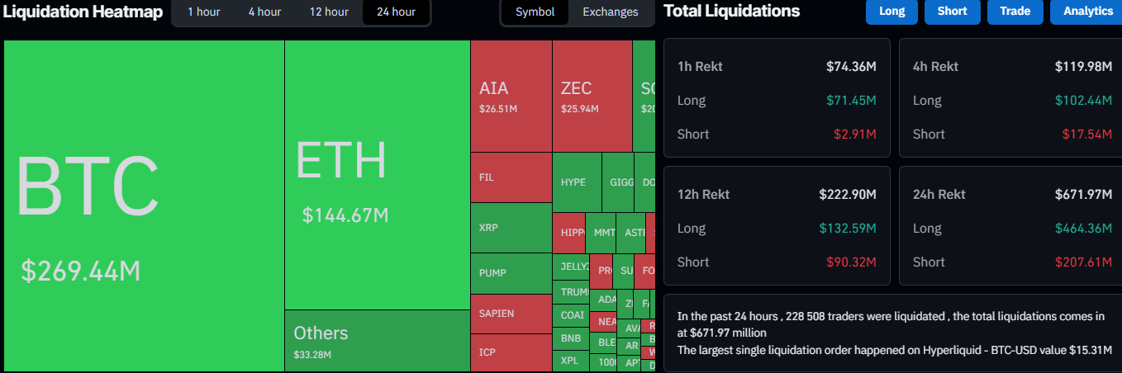Toggle heatmap view to Exchanges
This screenshot has height=373, width=1122.
click(x=610, y=12)
